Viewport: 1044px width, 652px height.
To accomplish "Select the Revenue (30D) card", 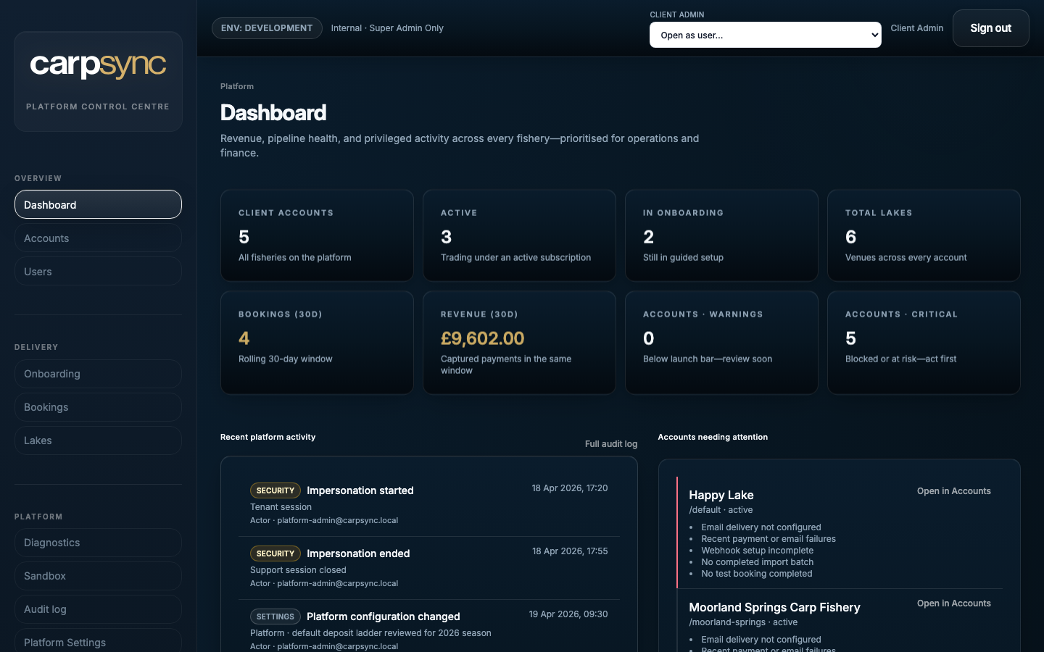I will (519, 343).
